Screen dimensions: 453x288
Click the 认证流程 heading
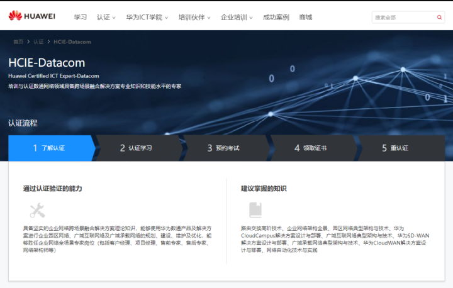[x=23, y=123]
